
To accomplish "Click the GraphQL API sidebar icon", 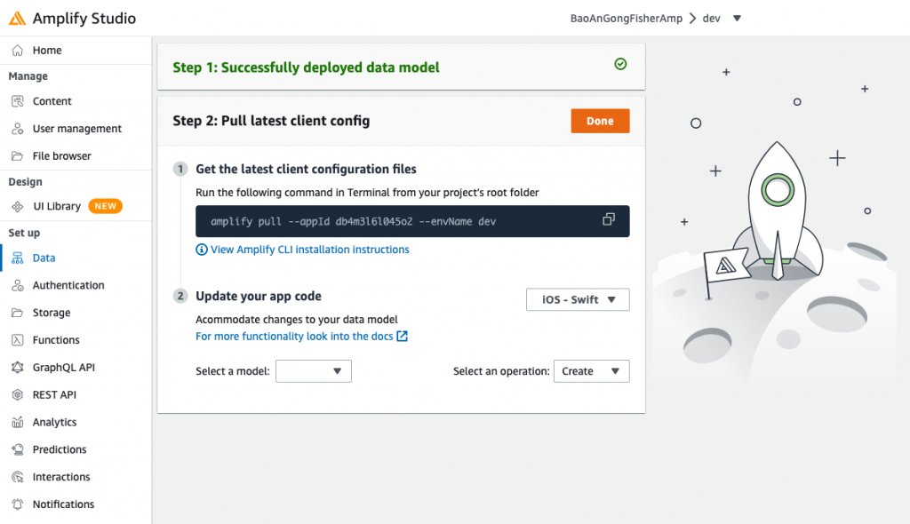I will pos(17,368).
